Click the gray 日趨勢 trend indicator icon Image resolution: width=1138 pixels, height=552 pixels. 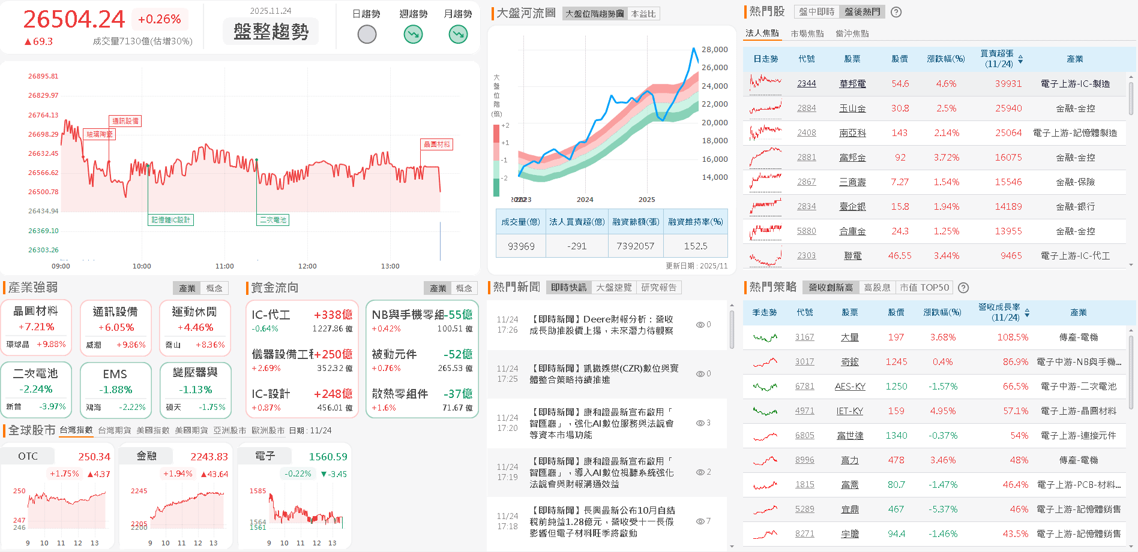point(367,34)
